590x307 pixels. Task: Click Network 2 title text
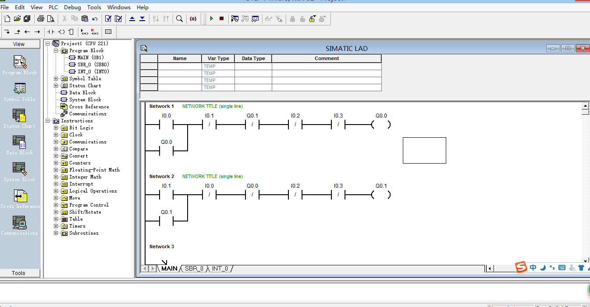click(x=213, y=176)
